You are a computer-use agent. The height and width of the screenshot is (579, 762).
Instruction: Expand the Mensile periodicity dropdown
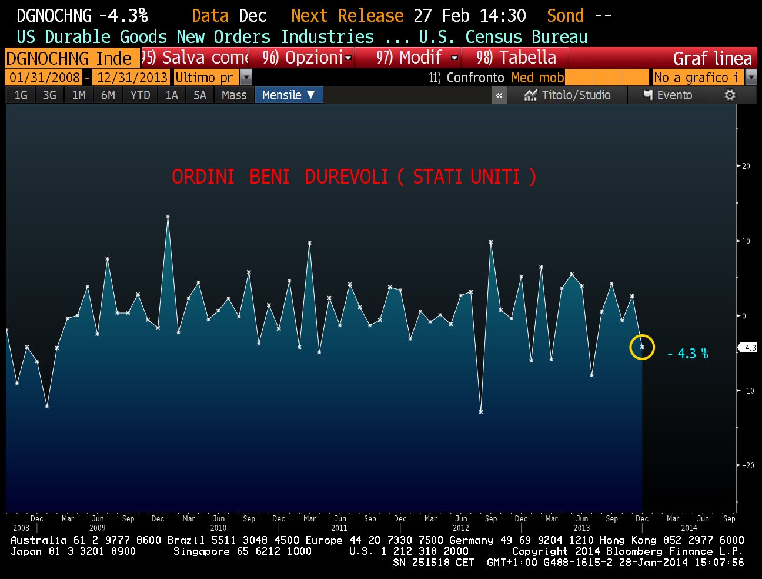click(289, 95)
